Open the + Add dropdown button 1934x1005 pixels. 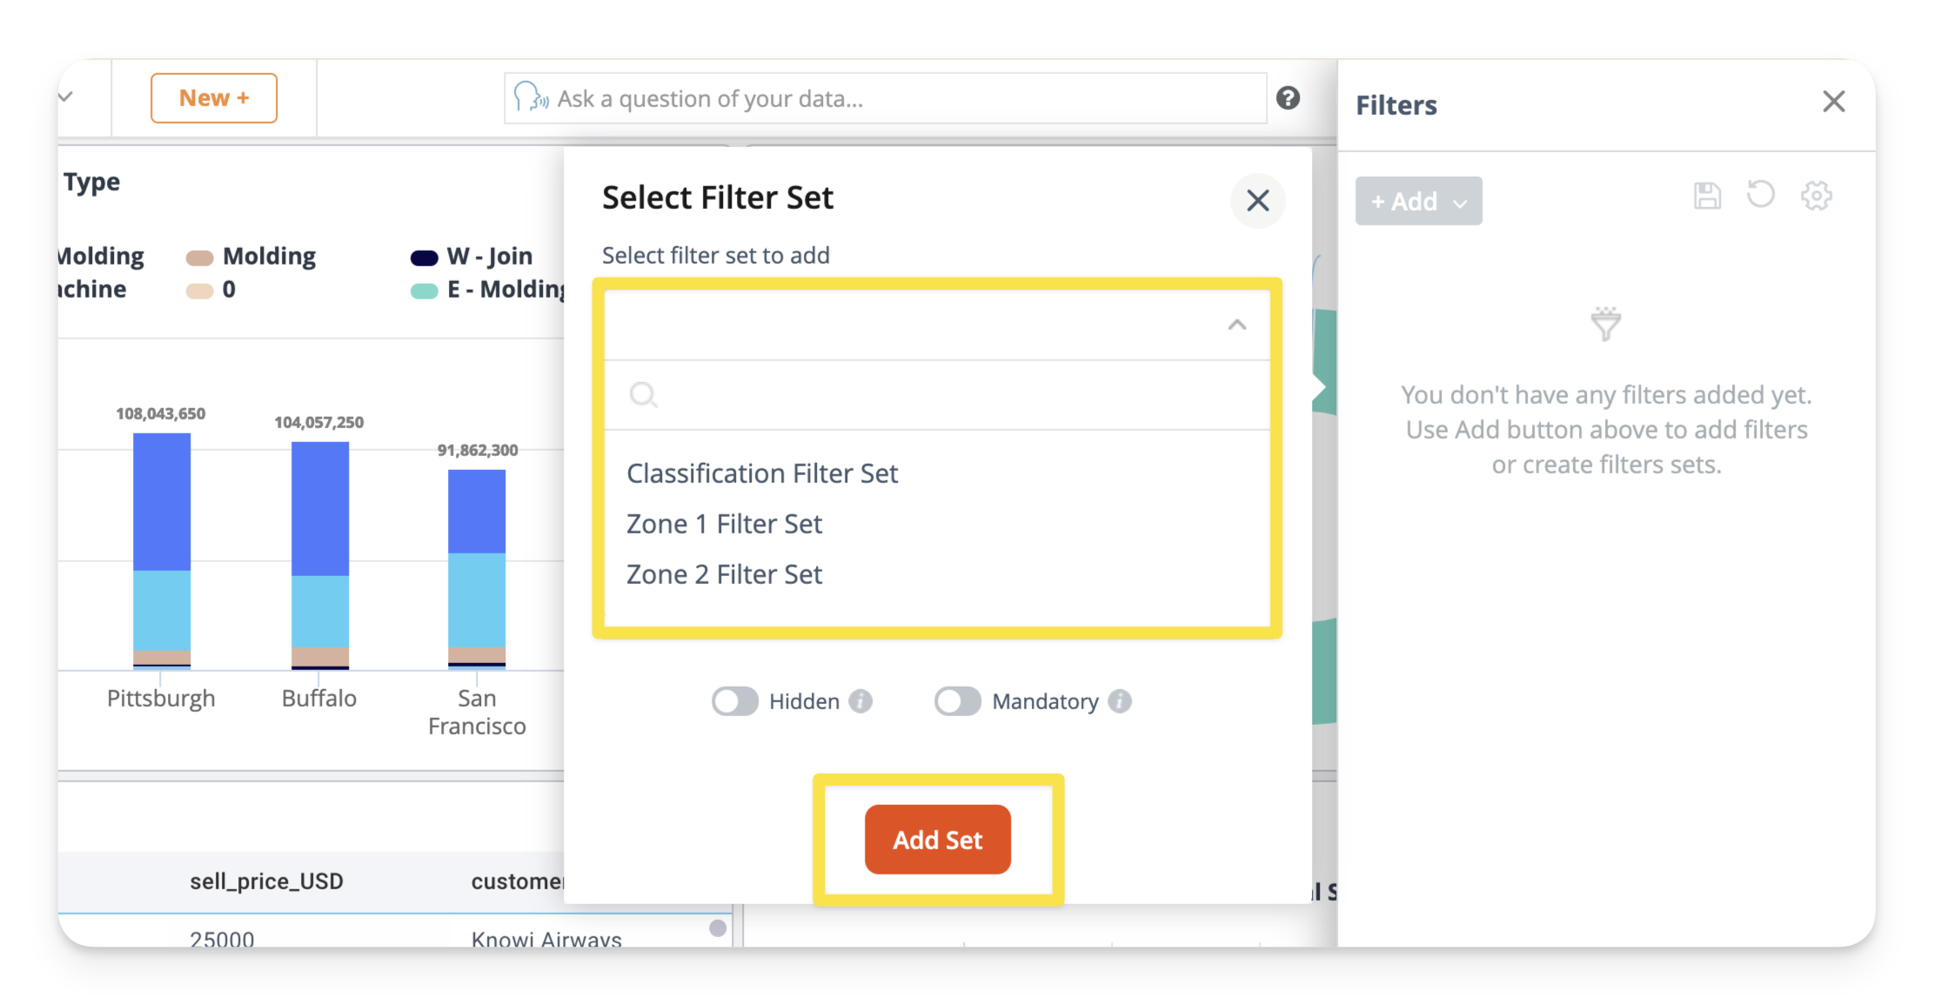pos(1418,202)
